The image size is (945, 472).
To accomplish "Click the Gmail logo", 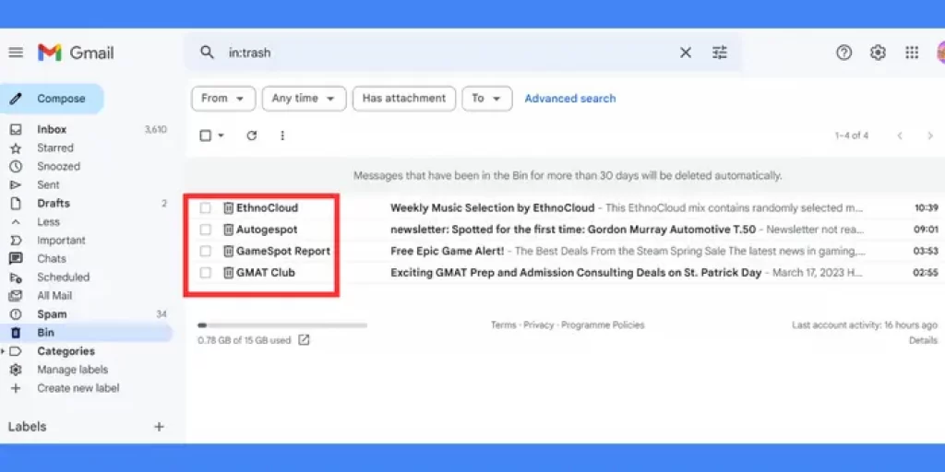I will [x=76, y=53].
